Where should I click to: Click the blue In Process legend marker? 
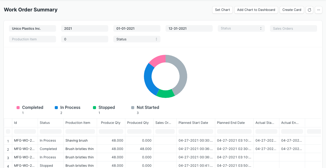56,108
